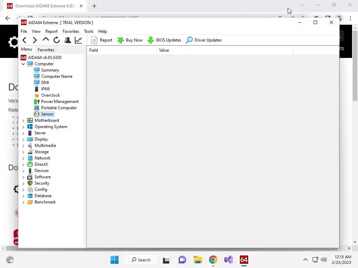The image size is (358, 268).
Task: Open Visual Studio from the taskbar
Action: click(229, 260)
